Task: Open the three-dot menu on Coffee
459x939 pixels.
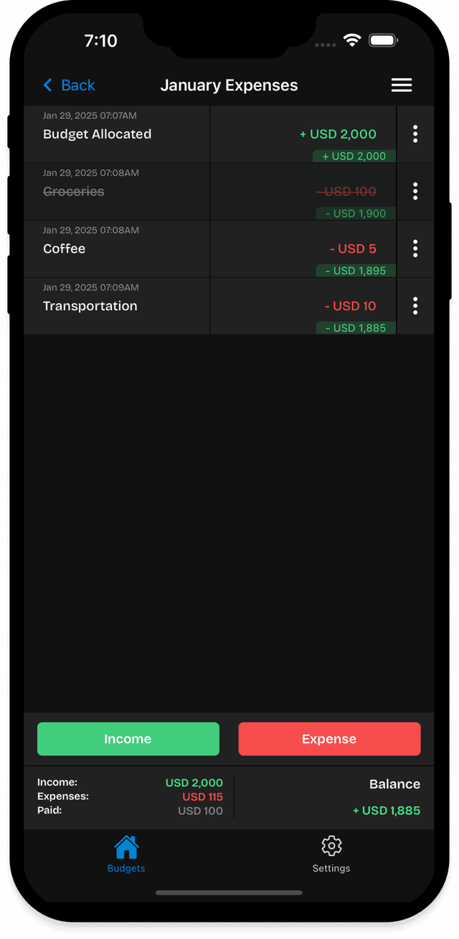Action: (x=415, y=248)
